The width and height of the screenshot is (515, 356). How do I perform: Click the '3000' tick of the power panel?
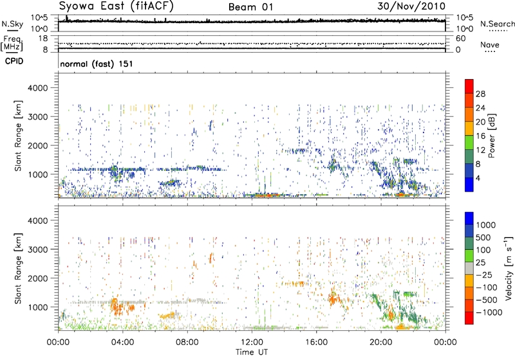tap(37, 117)
